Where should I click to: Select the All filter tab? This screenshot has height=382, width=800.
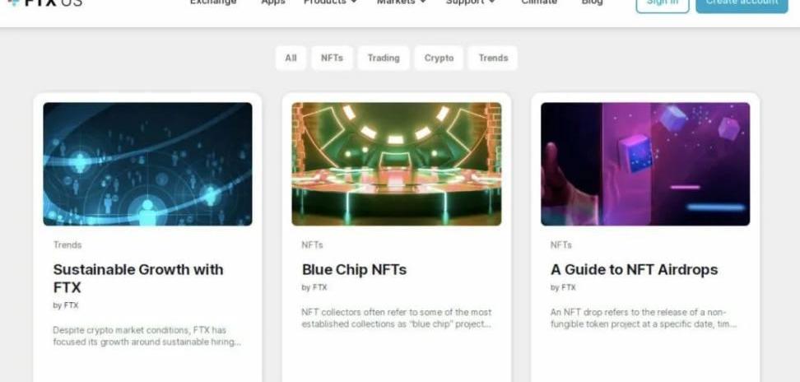(x=291, y=58)
